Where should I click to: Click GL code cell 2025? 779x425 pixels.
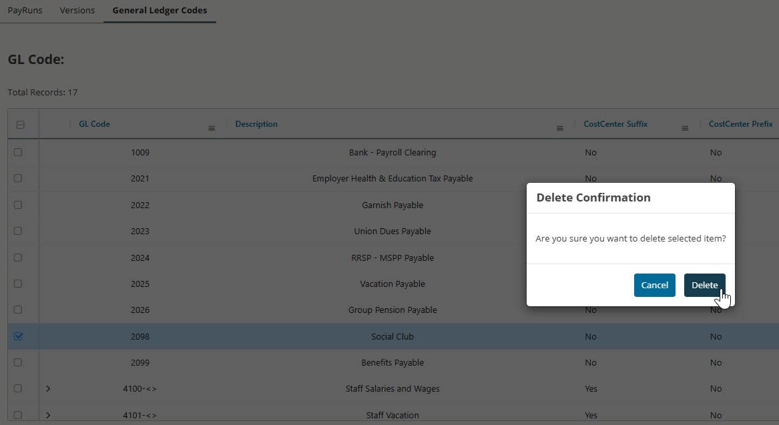(140, 284)
